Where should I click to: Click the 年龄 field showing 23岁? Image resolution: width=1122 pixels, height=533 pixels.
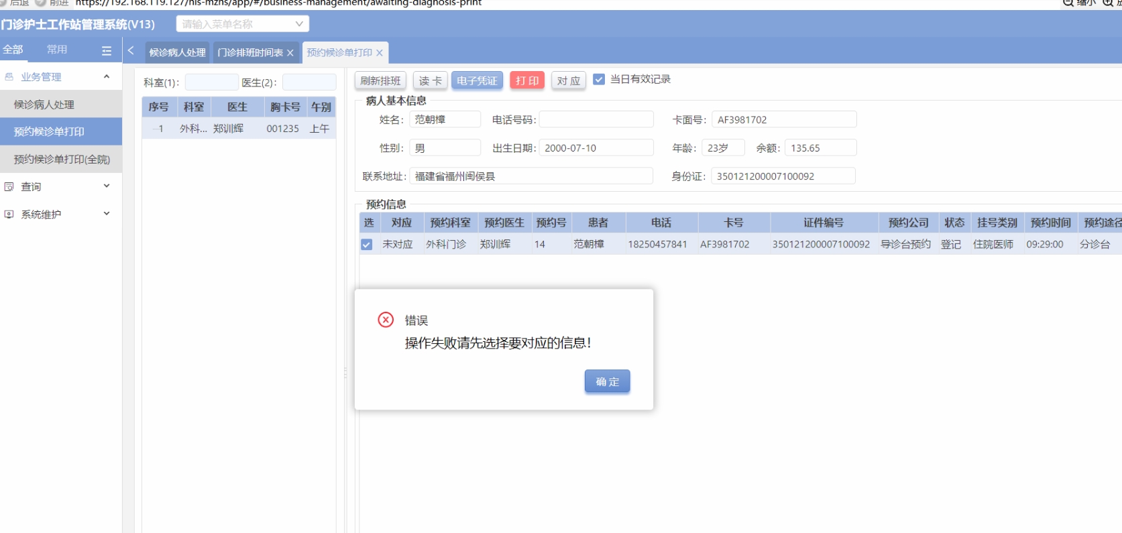(723, 147)
